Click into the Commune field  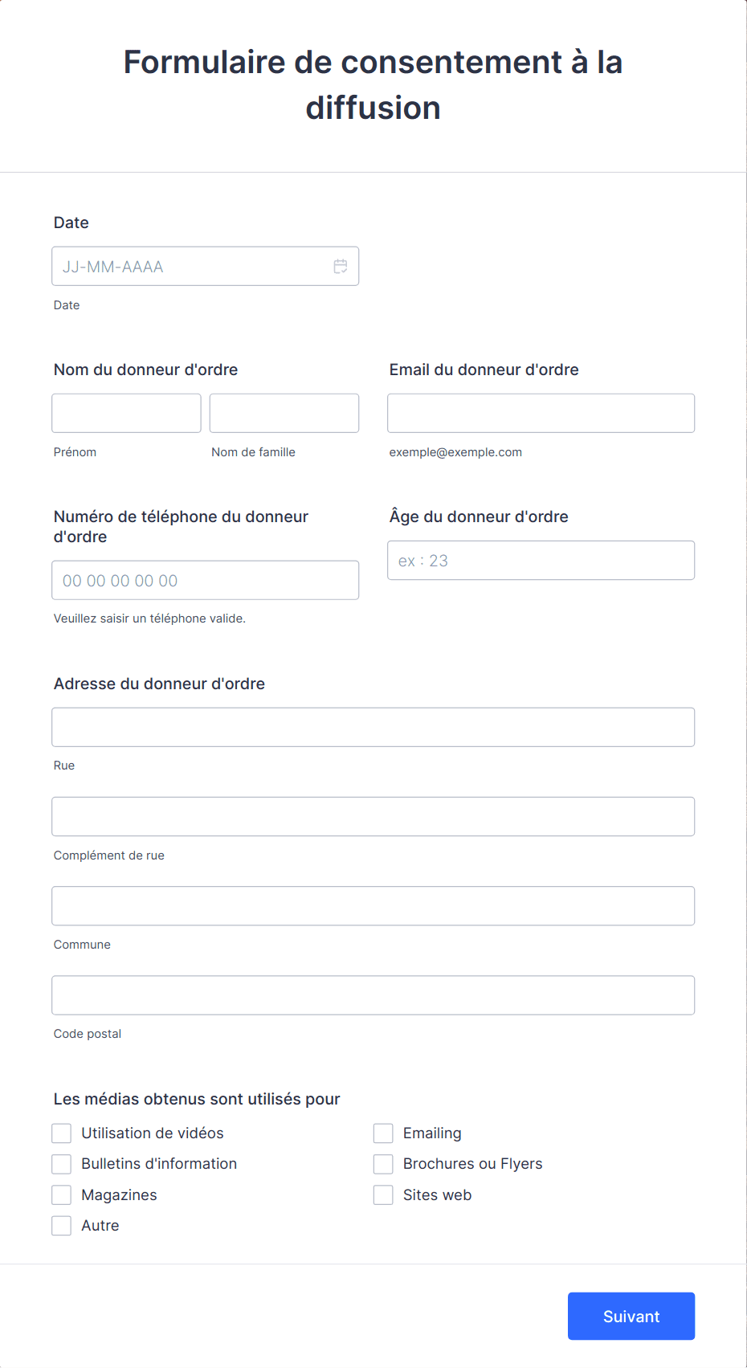tap(373, 906)
